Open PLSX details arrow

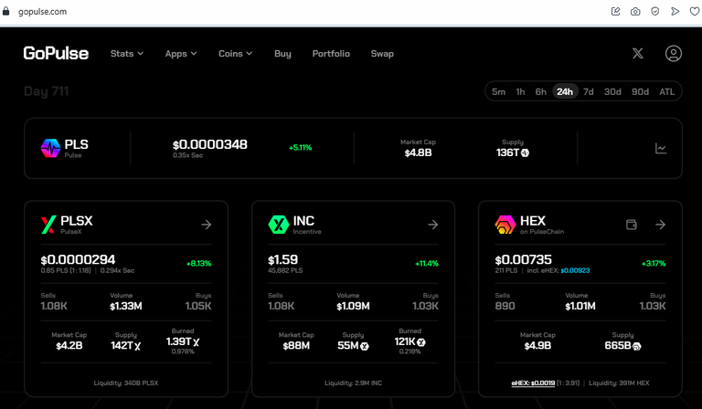206,225
